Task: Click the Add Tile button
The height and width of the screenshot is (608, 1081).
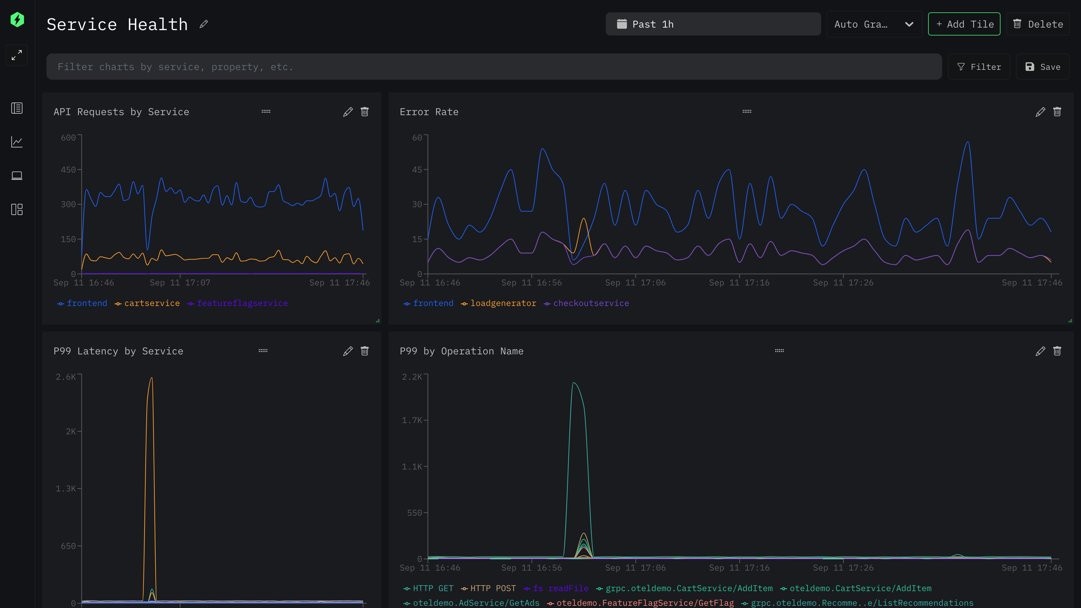Action: click(x=964, y=24)
